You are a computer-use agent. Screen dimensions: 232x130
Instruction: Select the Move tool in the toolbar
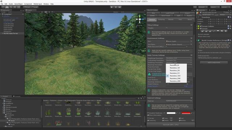click(7, 7)
